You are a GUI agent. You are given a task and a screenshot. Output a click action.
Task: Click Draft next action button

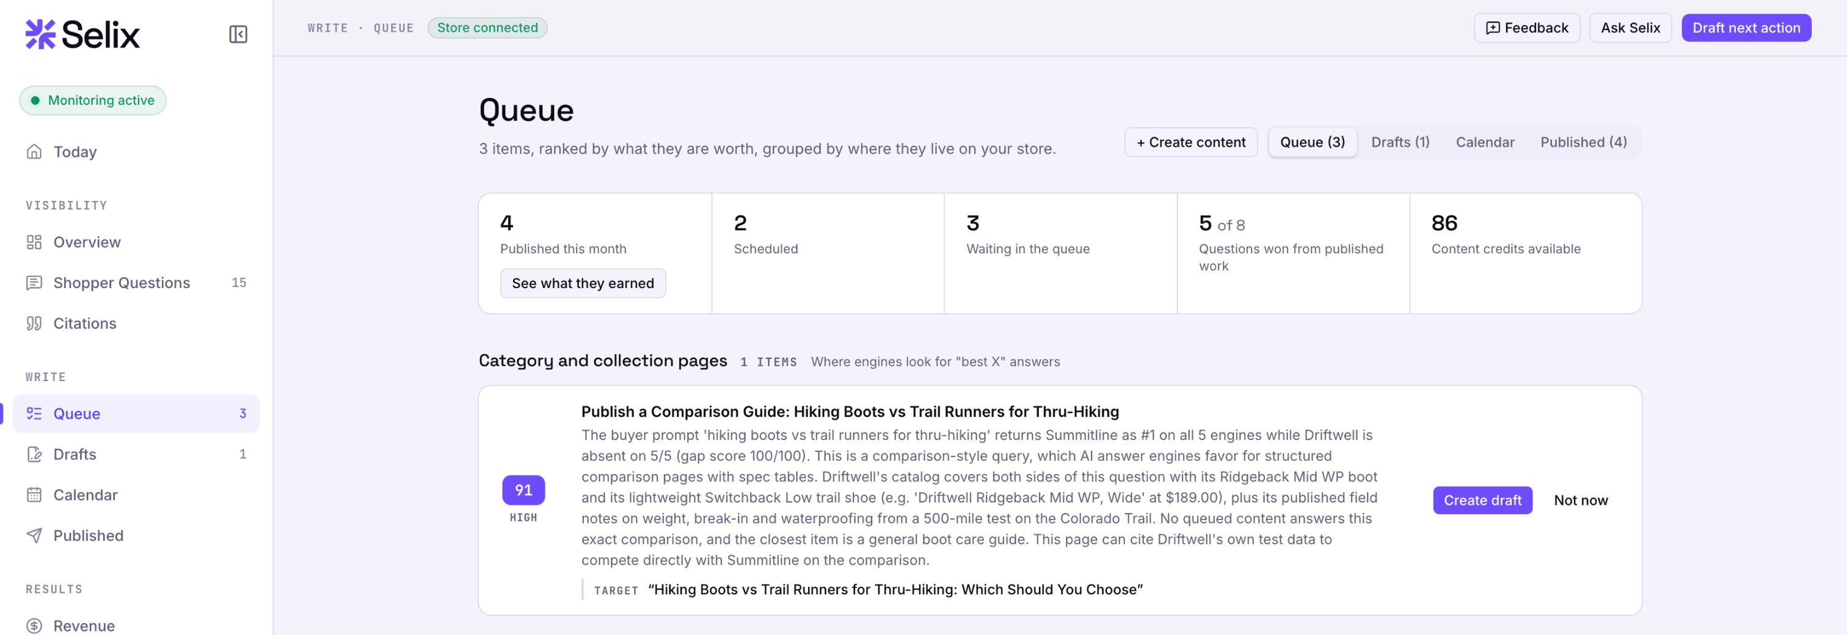[x=1746, y=28]
